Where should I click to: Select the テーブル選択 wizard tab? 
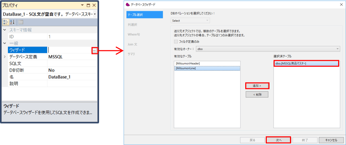[144, 15]
